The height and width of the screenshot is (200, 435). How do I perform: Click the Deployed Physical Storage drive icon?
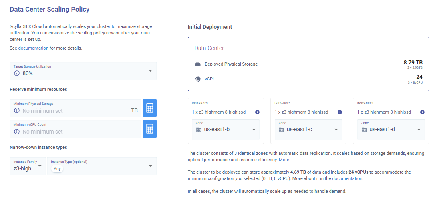pos(197,64)
